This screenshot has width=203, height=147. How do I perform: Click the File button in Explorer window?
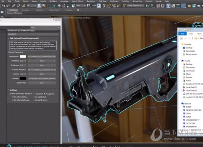pyautogui.click(x=182, y=34)
